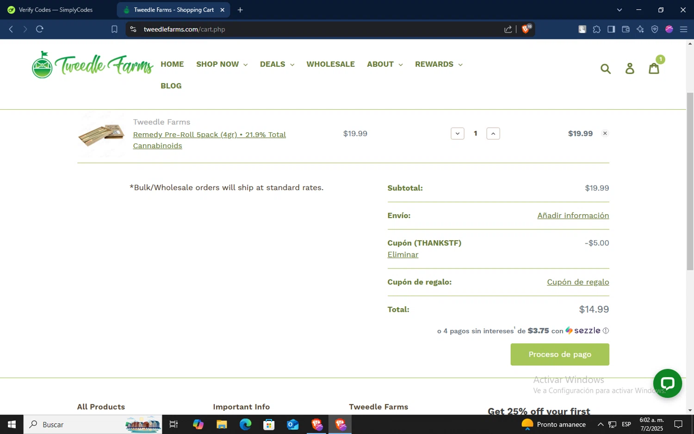Viewport: 694px width, 434px height.
Task: Expand the REWARDS dropdown menu
Action: 439,64
